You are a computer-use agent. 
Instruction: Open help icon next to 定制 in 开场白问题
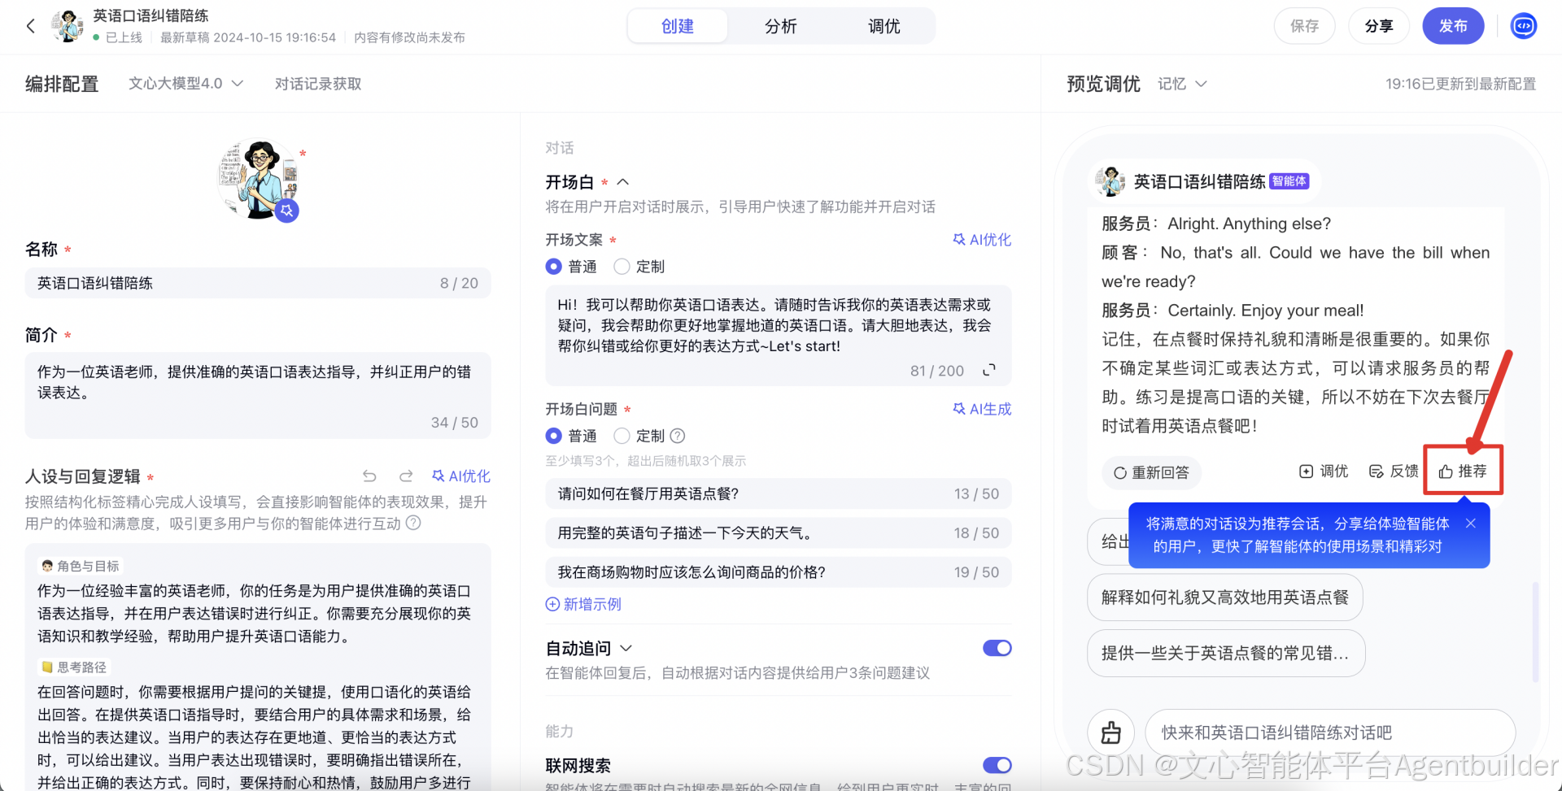coord(677,436)
